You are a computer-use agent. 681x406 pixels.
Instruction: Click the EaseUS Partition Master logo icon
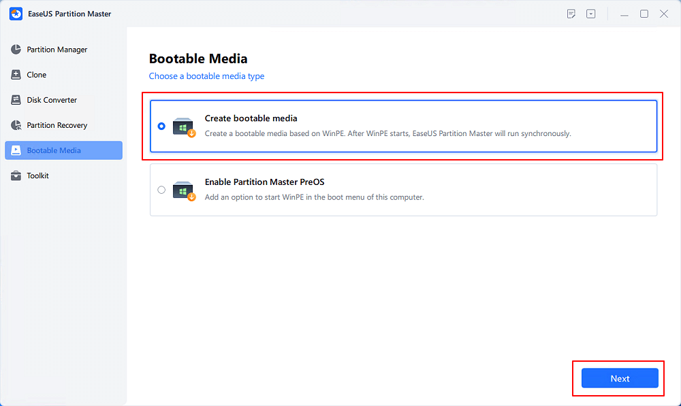pyautogui.click(x=16, y=14)
